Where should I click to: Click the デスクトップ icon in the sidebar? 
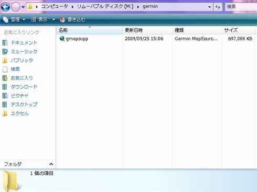[x=5, y=105]
